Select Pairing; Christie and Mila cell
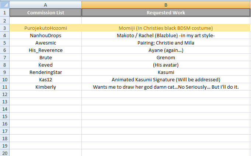Screen dimensions: 251x156 click(x=166, y=43)
